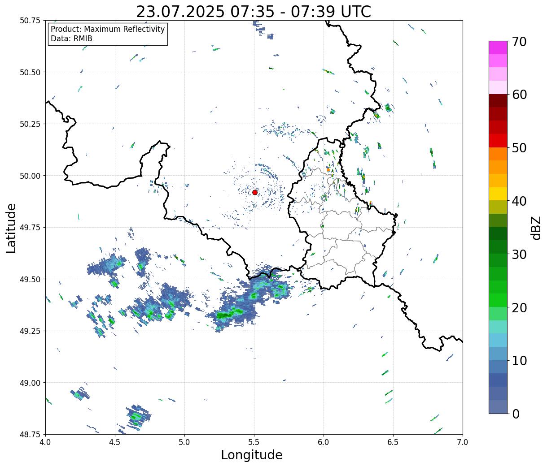Click the dark green colorbar segment above 30

[x=498, y=247]
